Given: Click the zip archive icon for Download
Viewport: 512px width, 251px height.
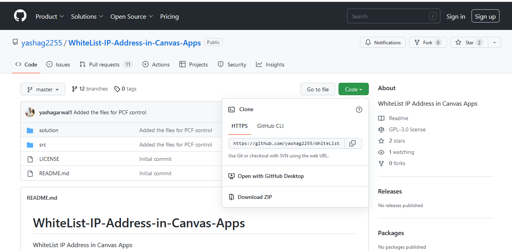Looking at the screenshot, I should (x=231, y=197).
